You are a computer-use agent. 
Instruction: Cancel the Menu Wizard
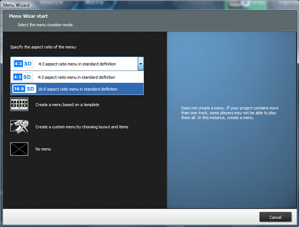pos(276,217)
